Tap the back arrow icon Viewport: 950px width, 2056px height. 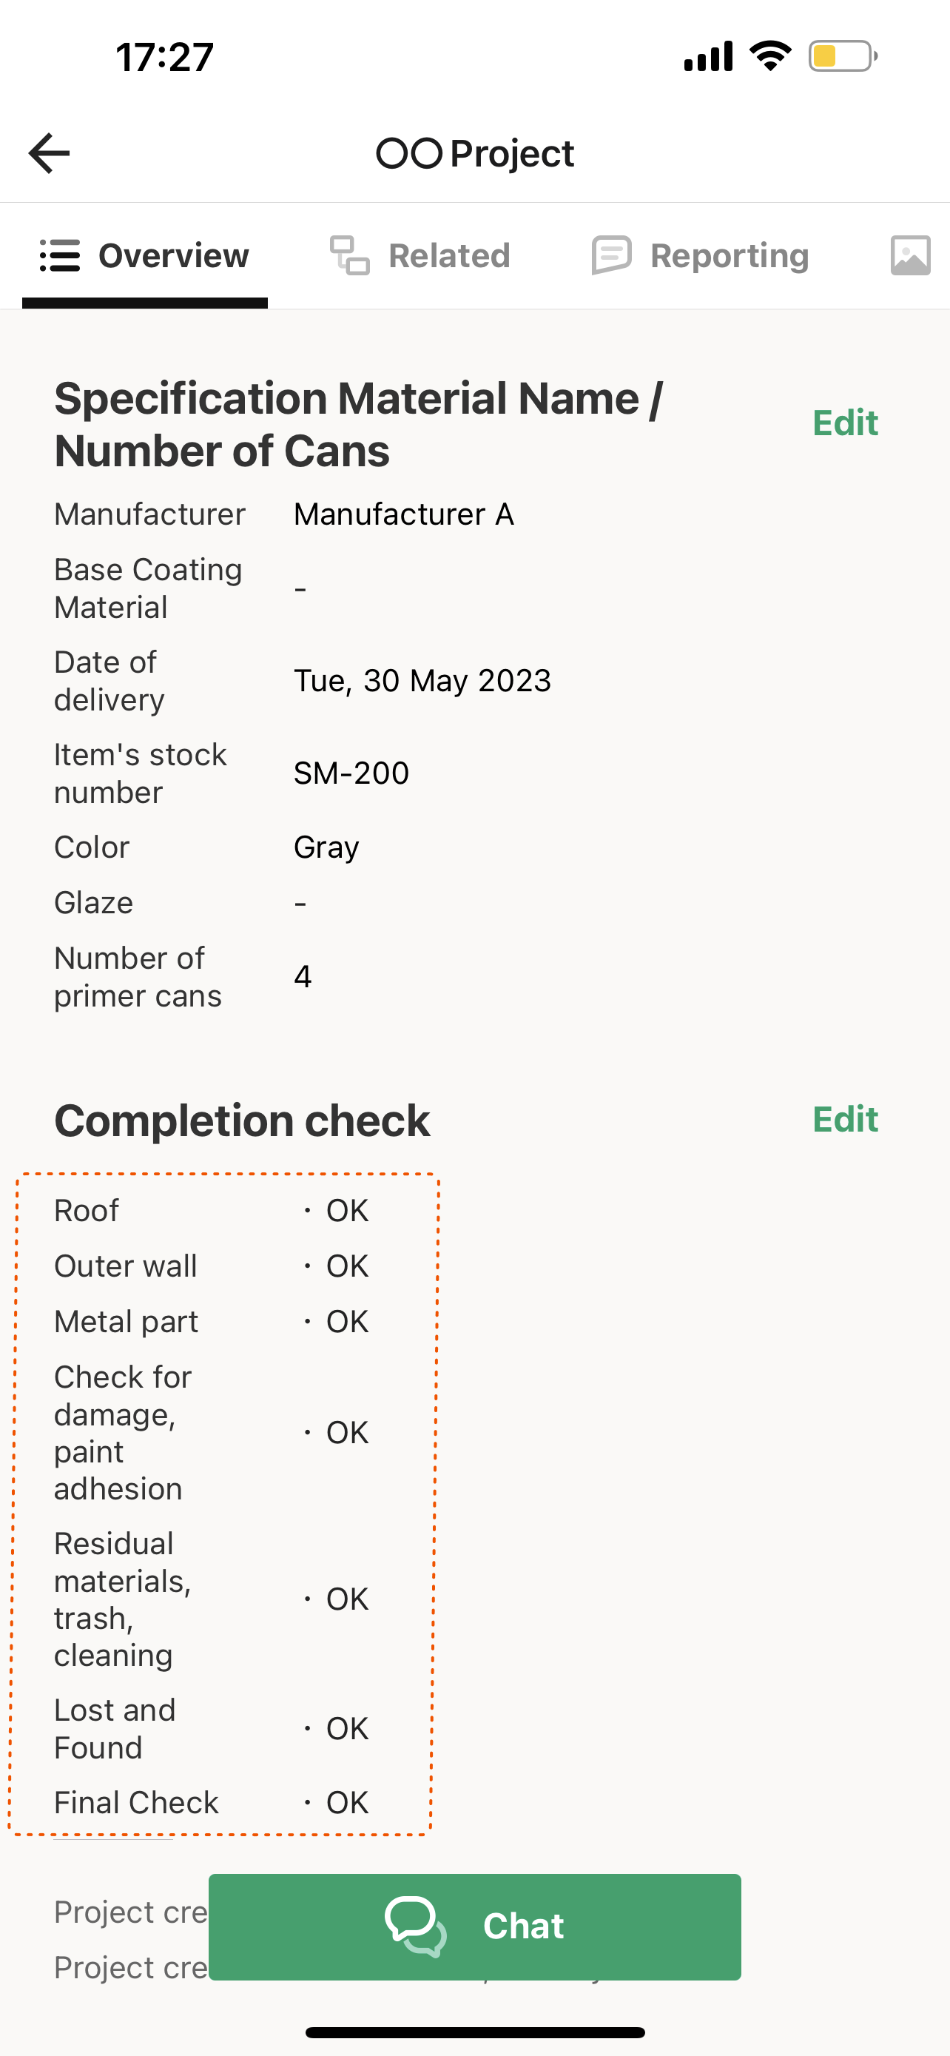(x=50, y=153)
